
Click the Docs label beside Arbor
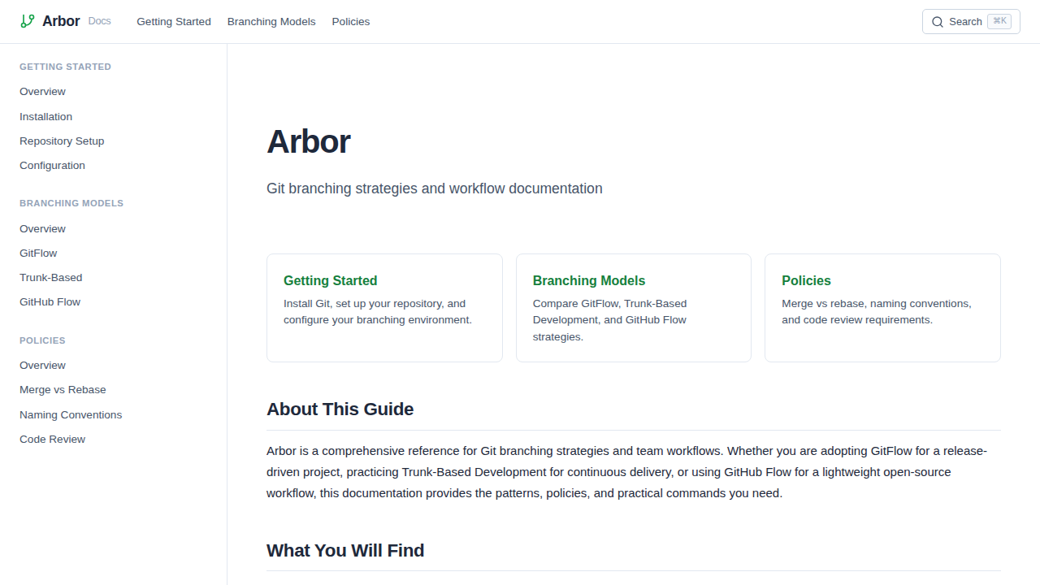tap(99, 20)
